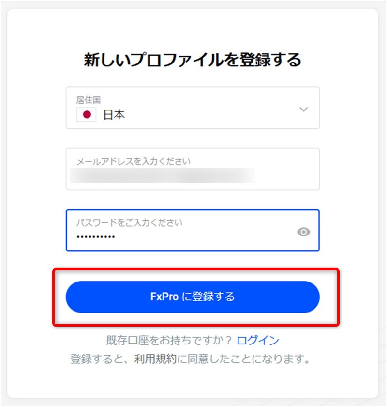Click the 居住国 field label
Viewport: 387px width, 407px height.
point(88,100)
